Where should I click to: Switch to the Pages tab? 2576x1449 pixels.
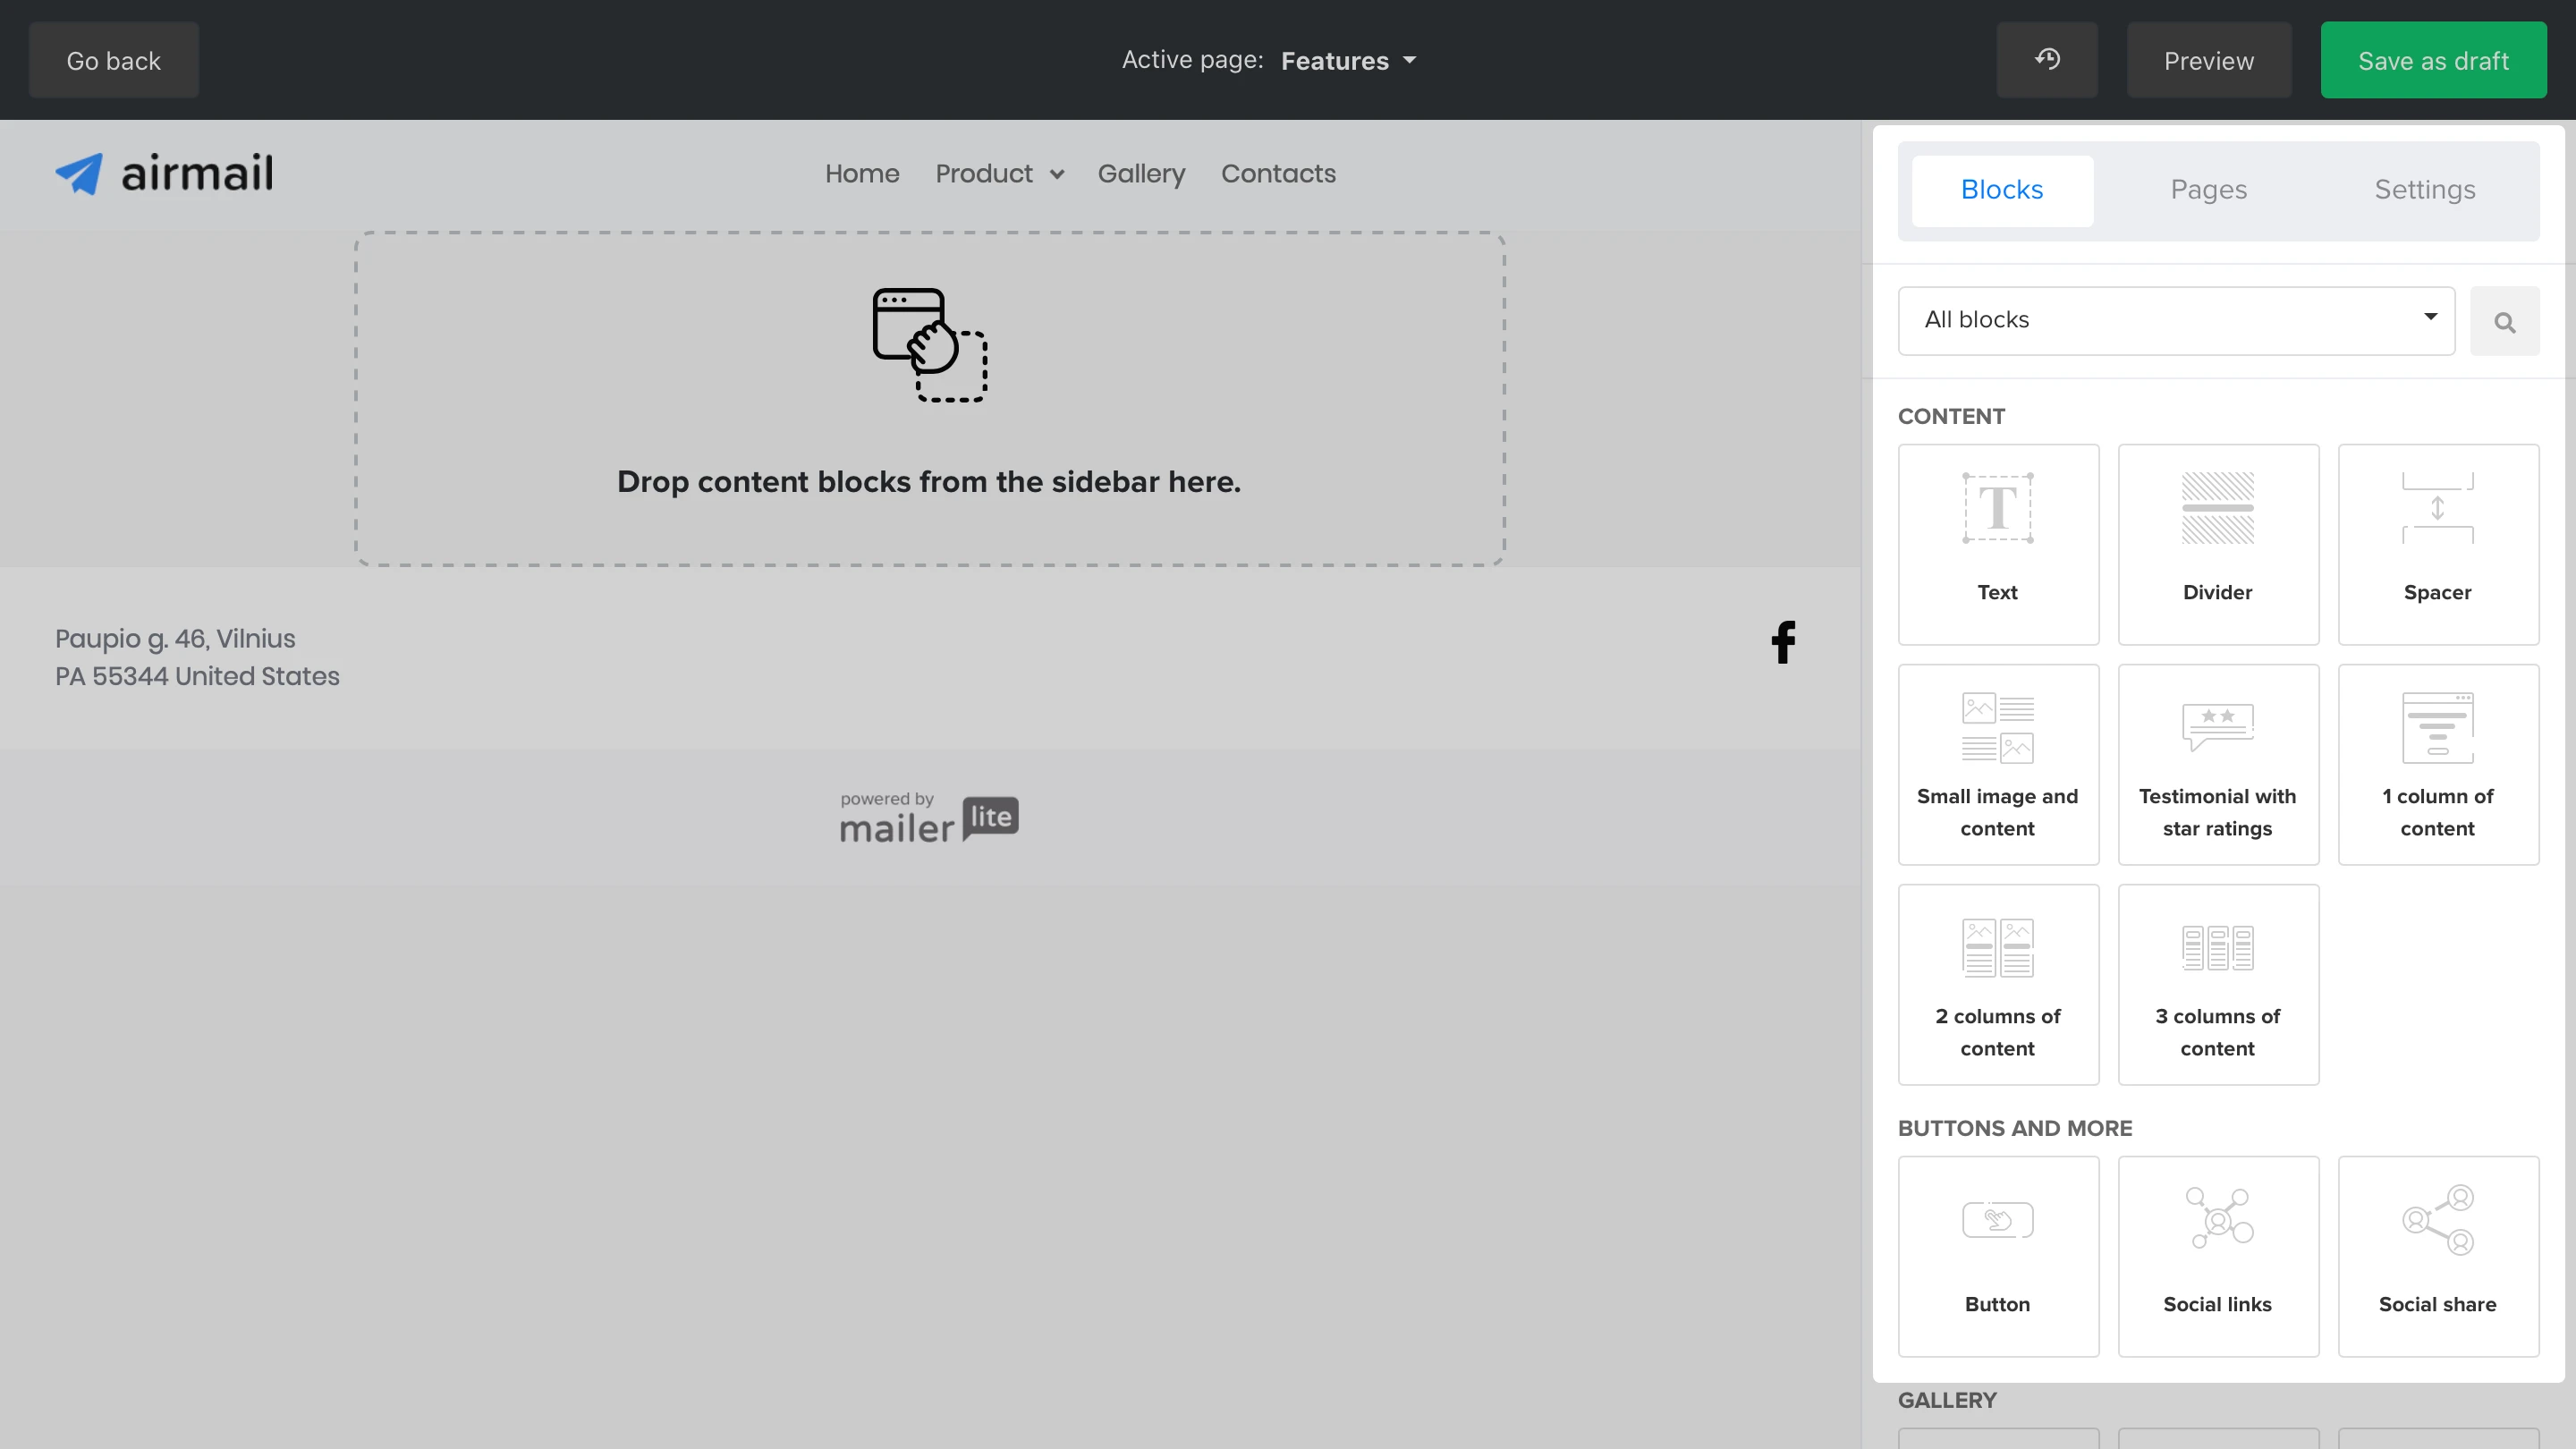point(2208,190)
